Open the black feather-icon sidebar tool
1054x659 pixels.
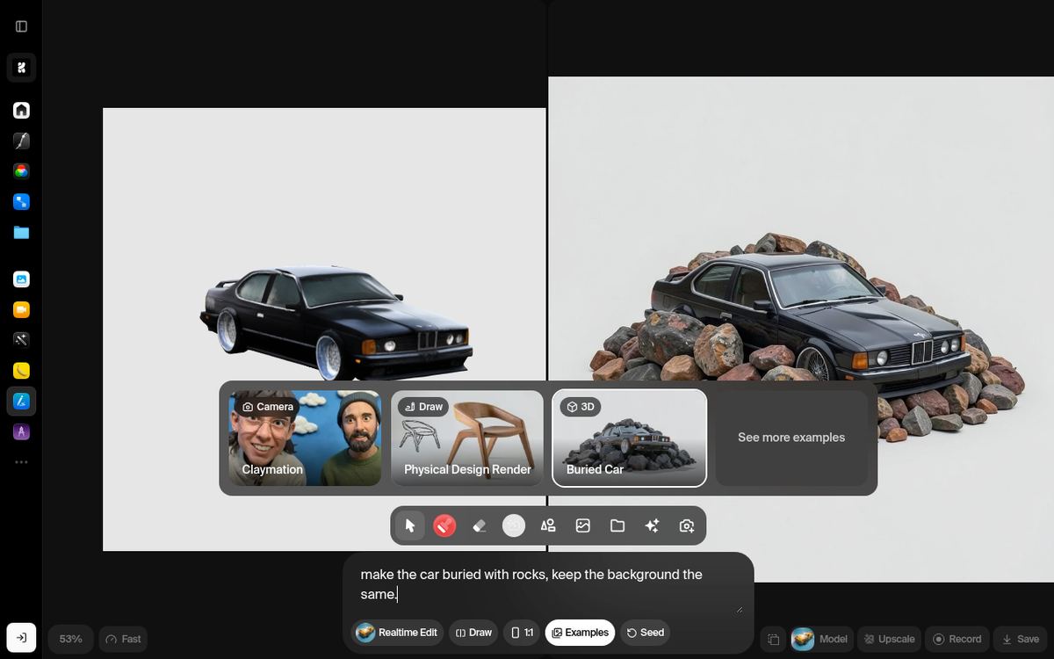click(21, 141)
